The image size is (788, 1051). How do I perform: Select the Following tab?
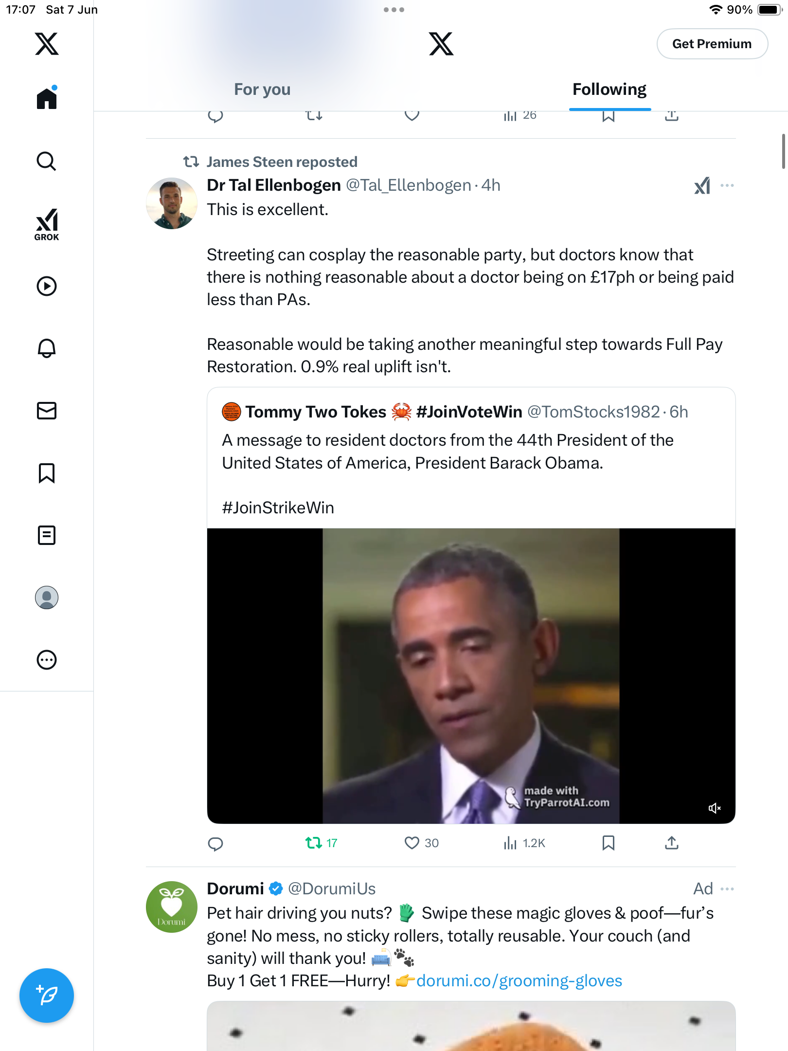609,90
